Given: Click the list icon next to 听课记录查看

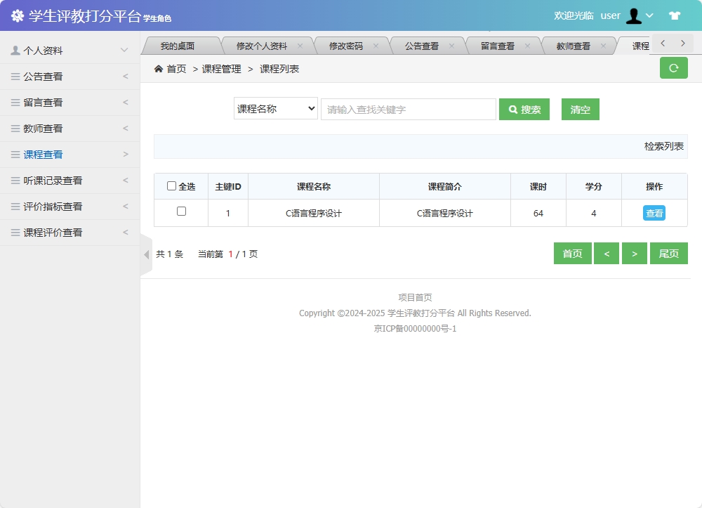Looking at the screenshot, I should (x=15, y=180).
